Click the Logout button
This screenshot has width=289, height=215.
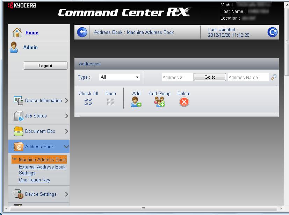(45, 66)
